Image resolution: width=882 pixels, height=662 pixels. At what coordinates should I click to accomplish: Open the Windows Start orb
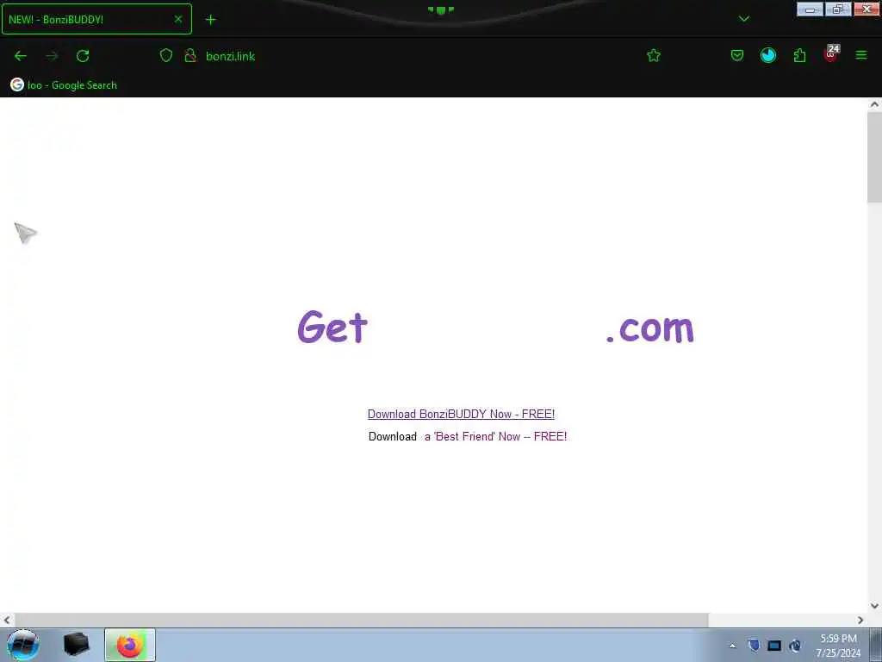(23, 645)
